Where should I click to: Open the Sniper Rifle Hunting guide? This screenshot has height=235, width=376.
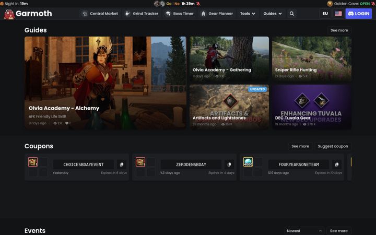tap(312, 58)
